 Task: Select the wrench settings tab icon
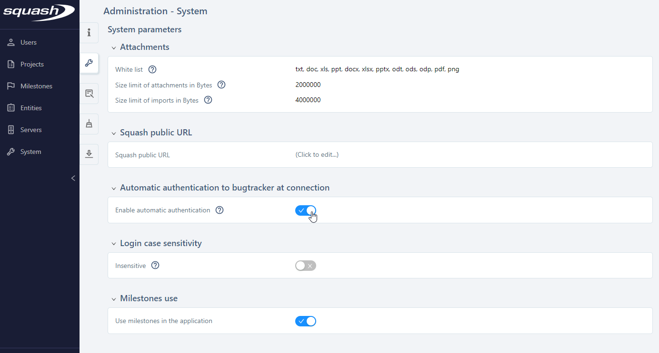(89, 63)
